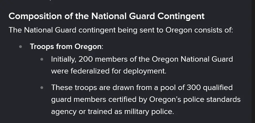This screenshot has width=255, height=123.
Task: Click the bullet beside "These troops are drawn"
Action: [x=42, y=88]
